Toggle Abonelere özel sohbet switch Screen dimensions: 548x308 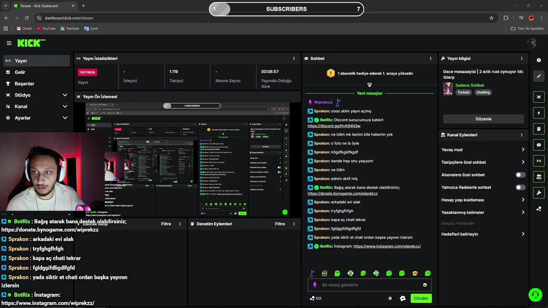[520, 175]
